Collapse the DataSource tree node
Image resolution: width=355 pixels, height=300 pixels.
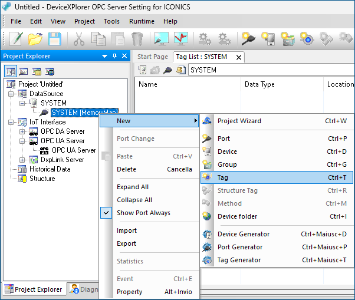coord(11,94)
